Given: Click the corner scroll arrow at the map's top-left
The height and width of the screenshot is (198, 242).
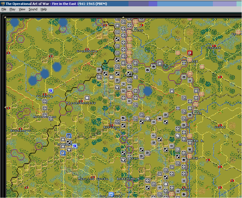Looking at the screenshot, I should pos(5,18).
